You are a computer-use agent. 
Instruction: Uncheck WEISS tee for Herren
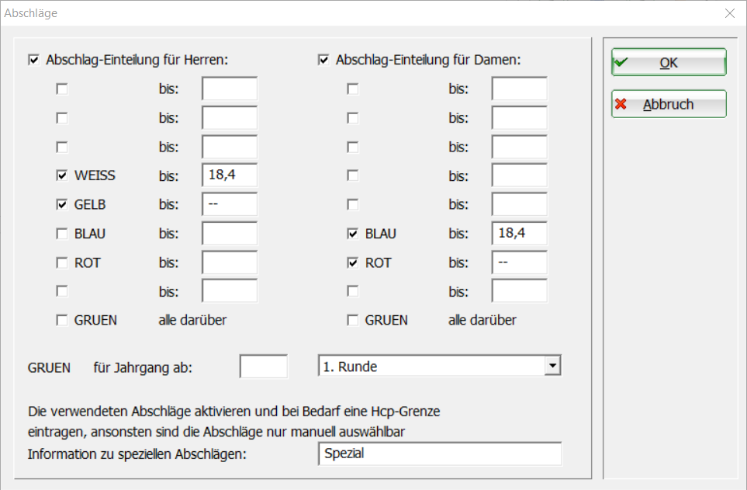click(x=62, y=176)
